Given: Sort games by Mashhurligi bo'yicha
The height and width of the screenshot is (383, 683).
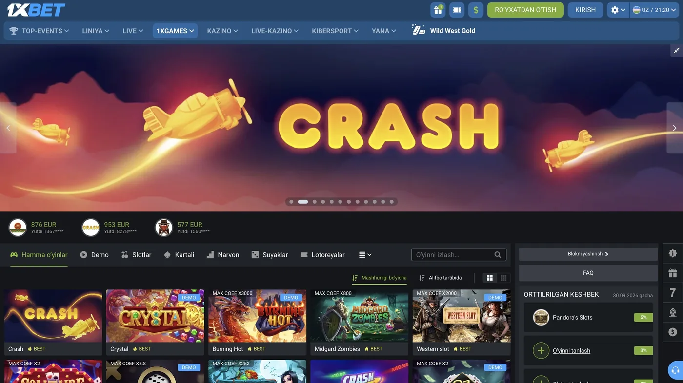Looking at the screenshot, I should coord(379,278).
